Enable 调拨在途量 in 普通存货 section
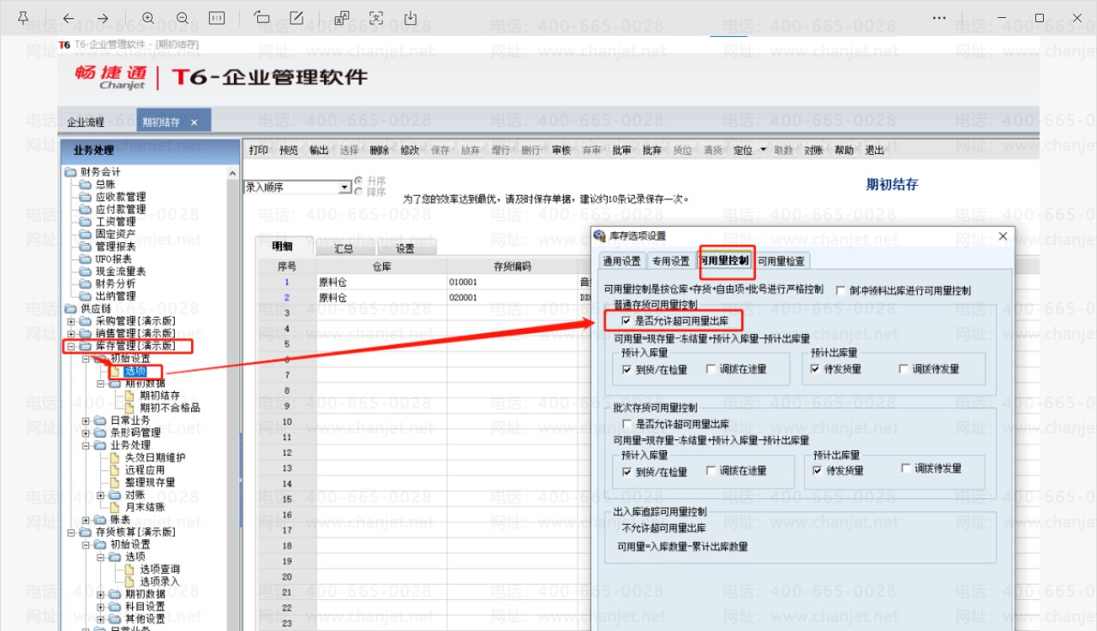Image resolution: width=1097 pixels, height=631 pixels. tap(710, 369)
